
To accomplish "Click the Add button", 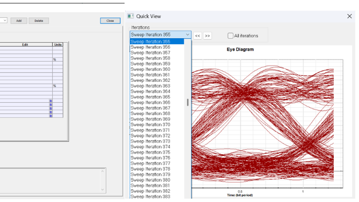I will pos(19,21).
